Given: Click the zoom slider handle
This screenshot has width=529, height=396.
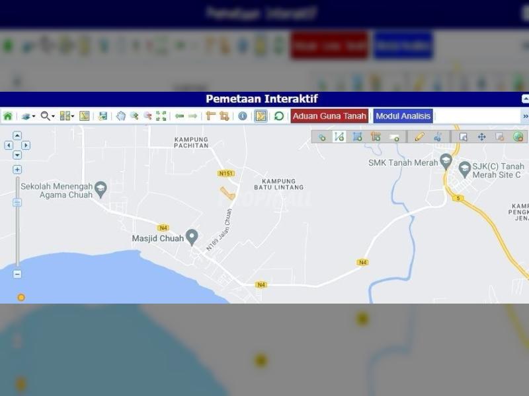Looking at the screenshot, I should [x=17, y=203].
